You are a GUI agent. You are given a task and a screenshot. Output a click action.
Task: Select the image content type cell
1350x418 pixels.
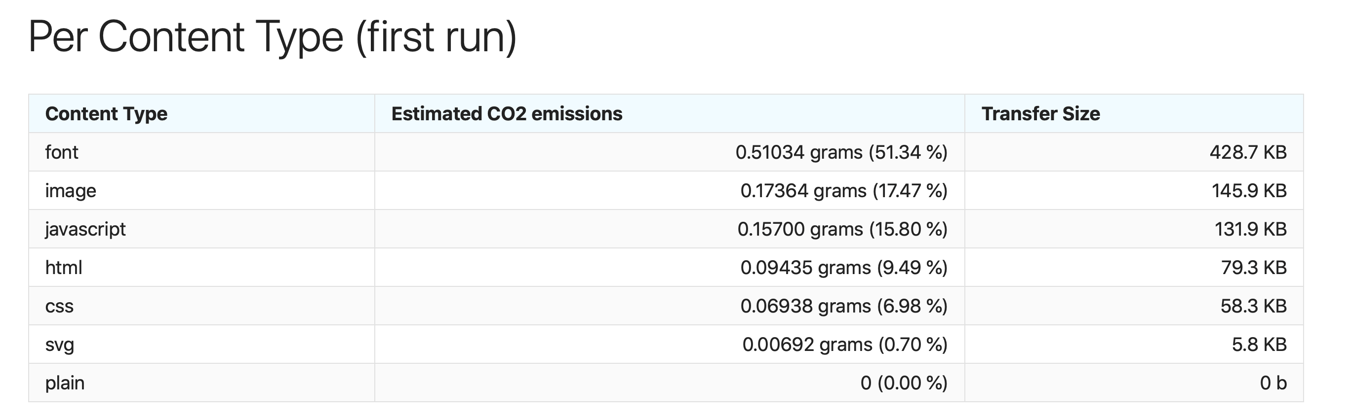(71, 191)
